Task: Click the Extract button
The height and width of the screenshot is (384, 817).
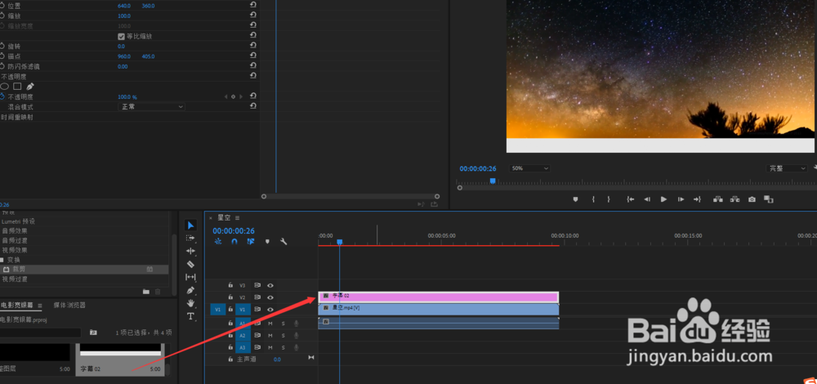Action: [734, 199]
